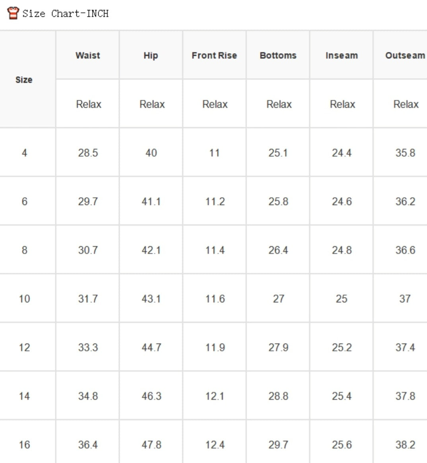Screen dimensions: 427x463
Task: Click inseam value 25.4
Action: (x=342, y=396)
